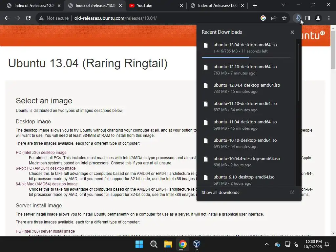Switch to the YouTube tab
Image resolution: width=336 pixels, height=252 pixels.
click(x=157, y=6)
